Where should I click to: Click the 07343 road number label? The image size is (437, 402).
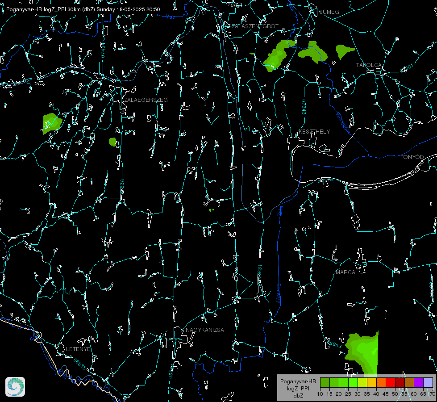pos(304,107)
